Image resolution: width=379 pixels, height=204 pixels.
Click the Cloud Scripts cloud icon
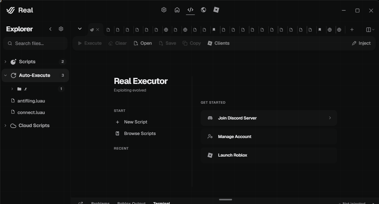click(x=13, y=126)
